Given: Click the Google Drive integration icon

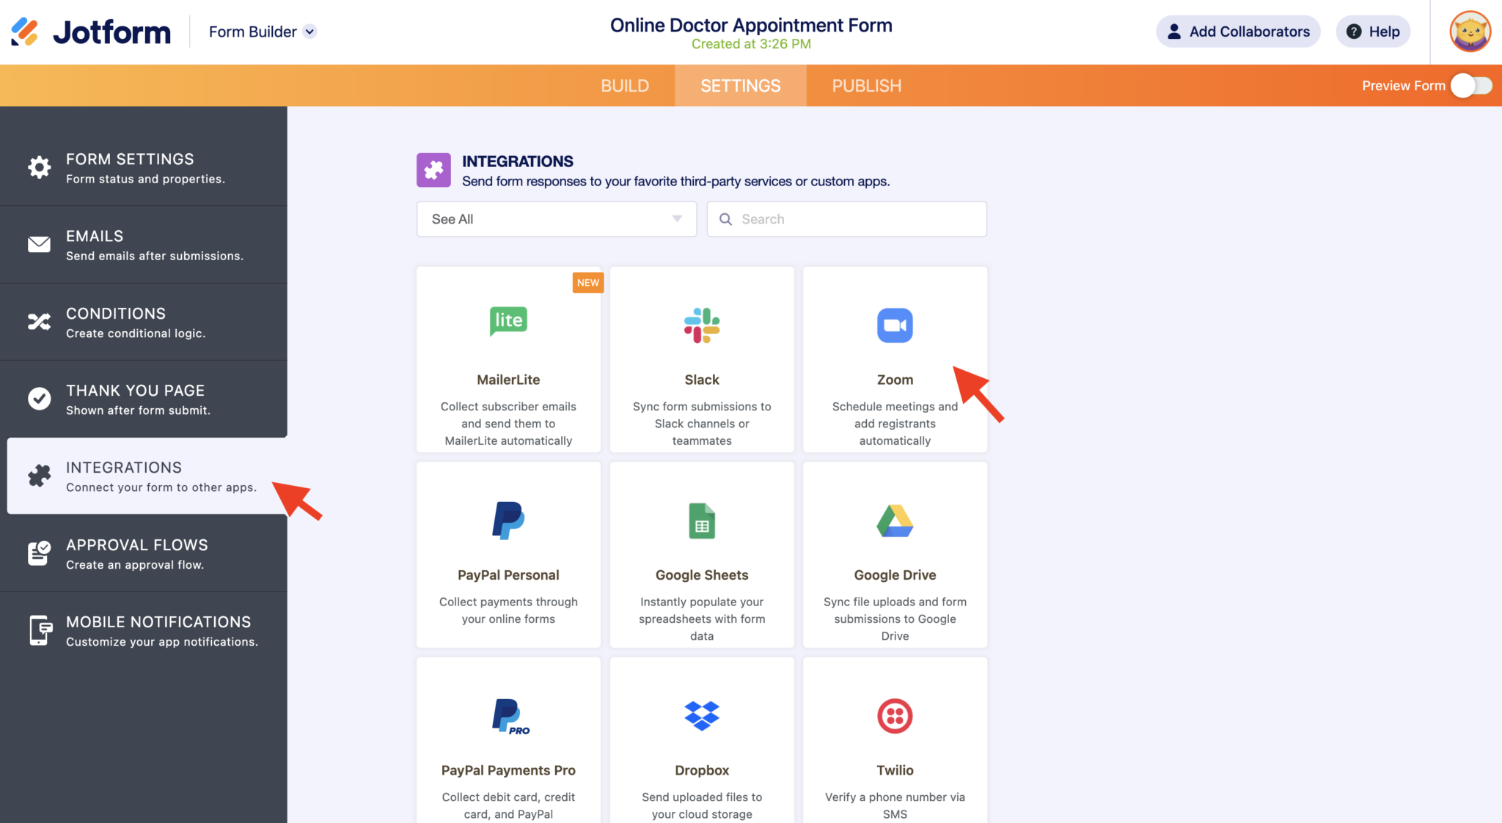Looking at the screenshot, I should click(x=894, y=521).
